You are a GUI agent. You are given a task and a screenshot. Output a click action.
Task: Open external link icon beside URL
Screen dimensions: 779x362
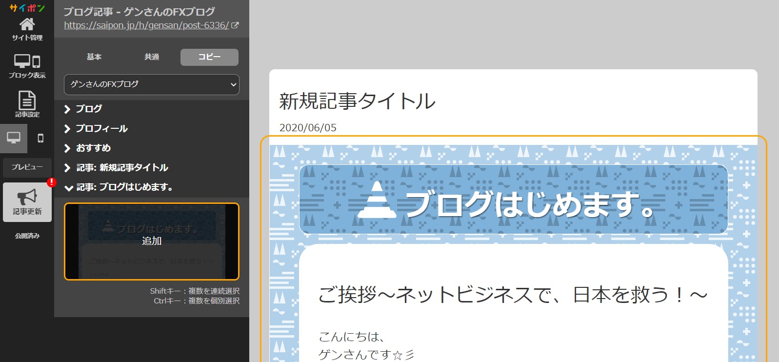coord(235,25)
